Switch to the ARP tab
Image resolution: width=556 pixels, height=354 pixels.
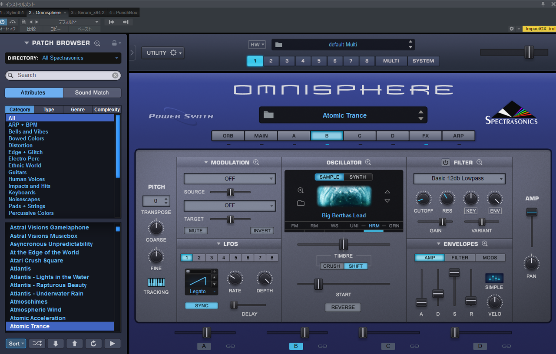click(x=458, y=136)
